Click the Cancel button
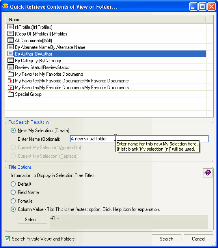The height and width of the screenshot is (248, 218). click(x=198, y=239)
